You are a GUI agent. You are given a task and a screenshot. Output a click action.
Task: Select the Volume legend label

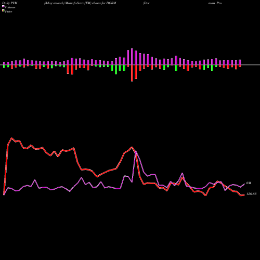coord(10,7)
